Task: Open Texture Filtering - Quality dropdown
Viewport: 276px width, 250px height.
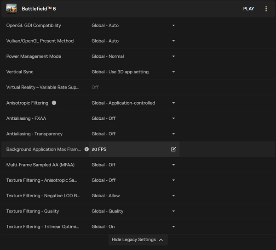Action: (x=133, y=211)
